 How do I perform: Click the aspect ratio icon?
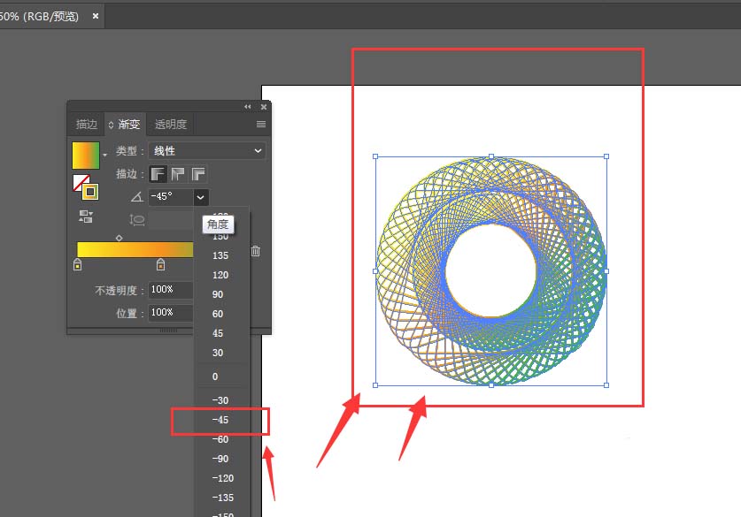pos(136,220)
